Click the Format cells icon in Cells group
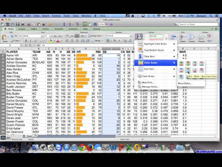Screen dimensions: 222x167 pyautogui.click(x=191, y=37)
